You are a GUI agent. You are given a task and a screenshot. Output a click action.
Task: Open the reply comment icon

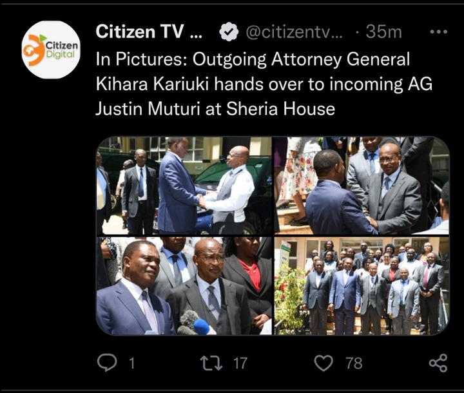107,363
